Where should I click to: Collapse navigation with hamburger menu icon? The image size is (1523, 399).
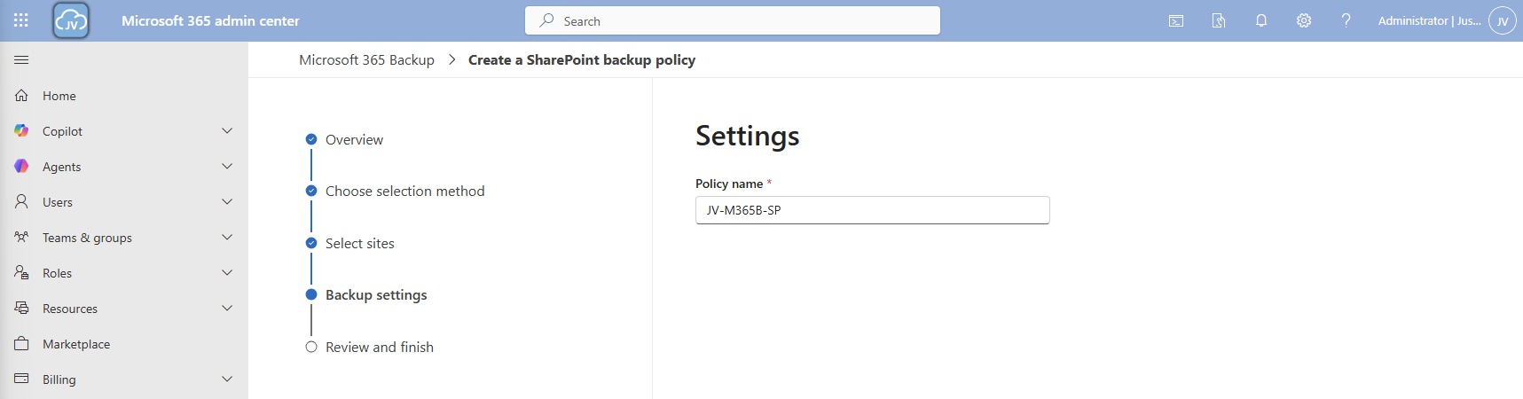point(21,59)
